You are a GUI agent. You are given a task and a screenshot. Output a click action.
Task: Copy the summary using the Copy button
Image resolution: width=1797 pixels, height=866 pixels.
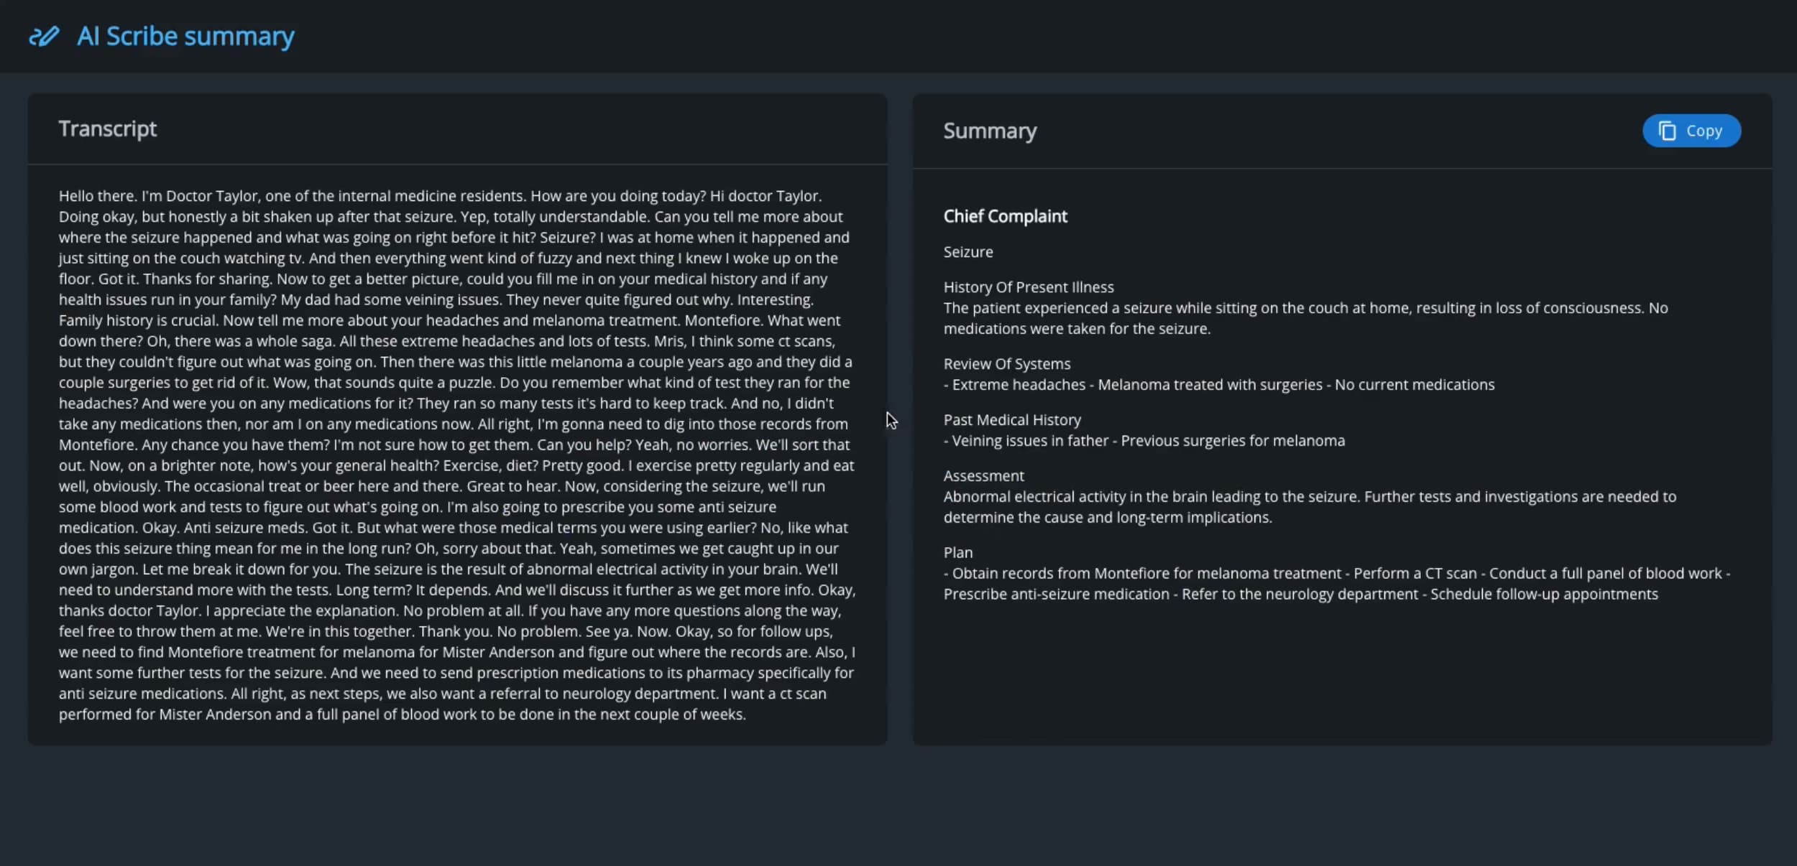click(1691, 131)
